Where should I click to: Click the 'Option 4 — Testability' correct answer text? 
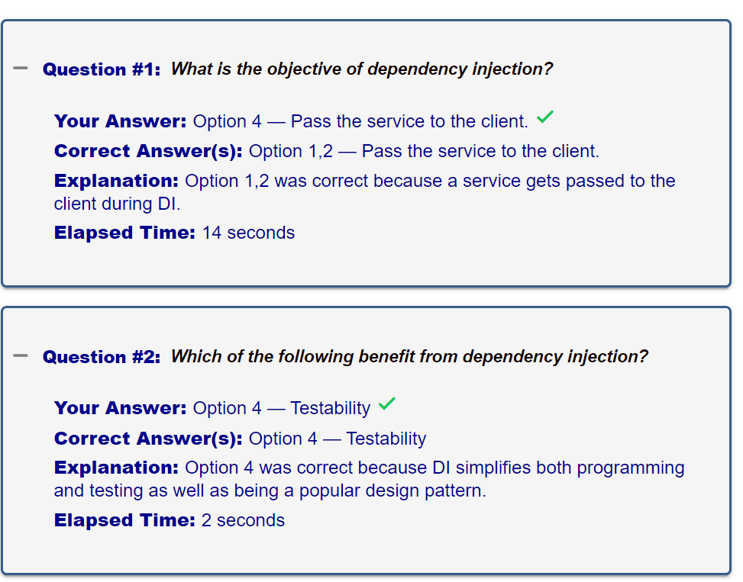coord(338,439)
